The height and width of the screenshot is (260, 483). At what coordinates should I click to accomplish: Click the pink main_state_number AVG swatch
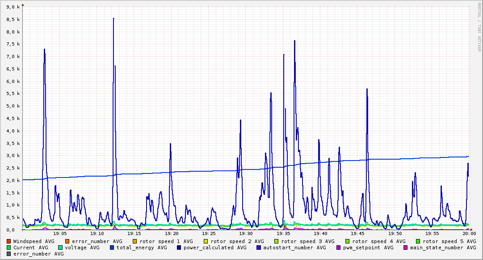[x=406, y=248]
